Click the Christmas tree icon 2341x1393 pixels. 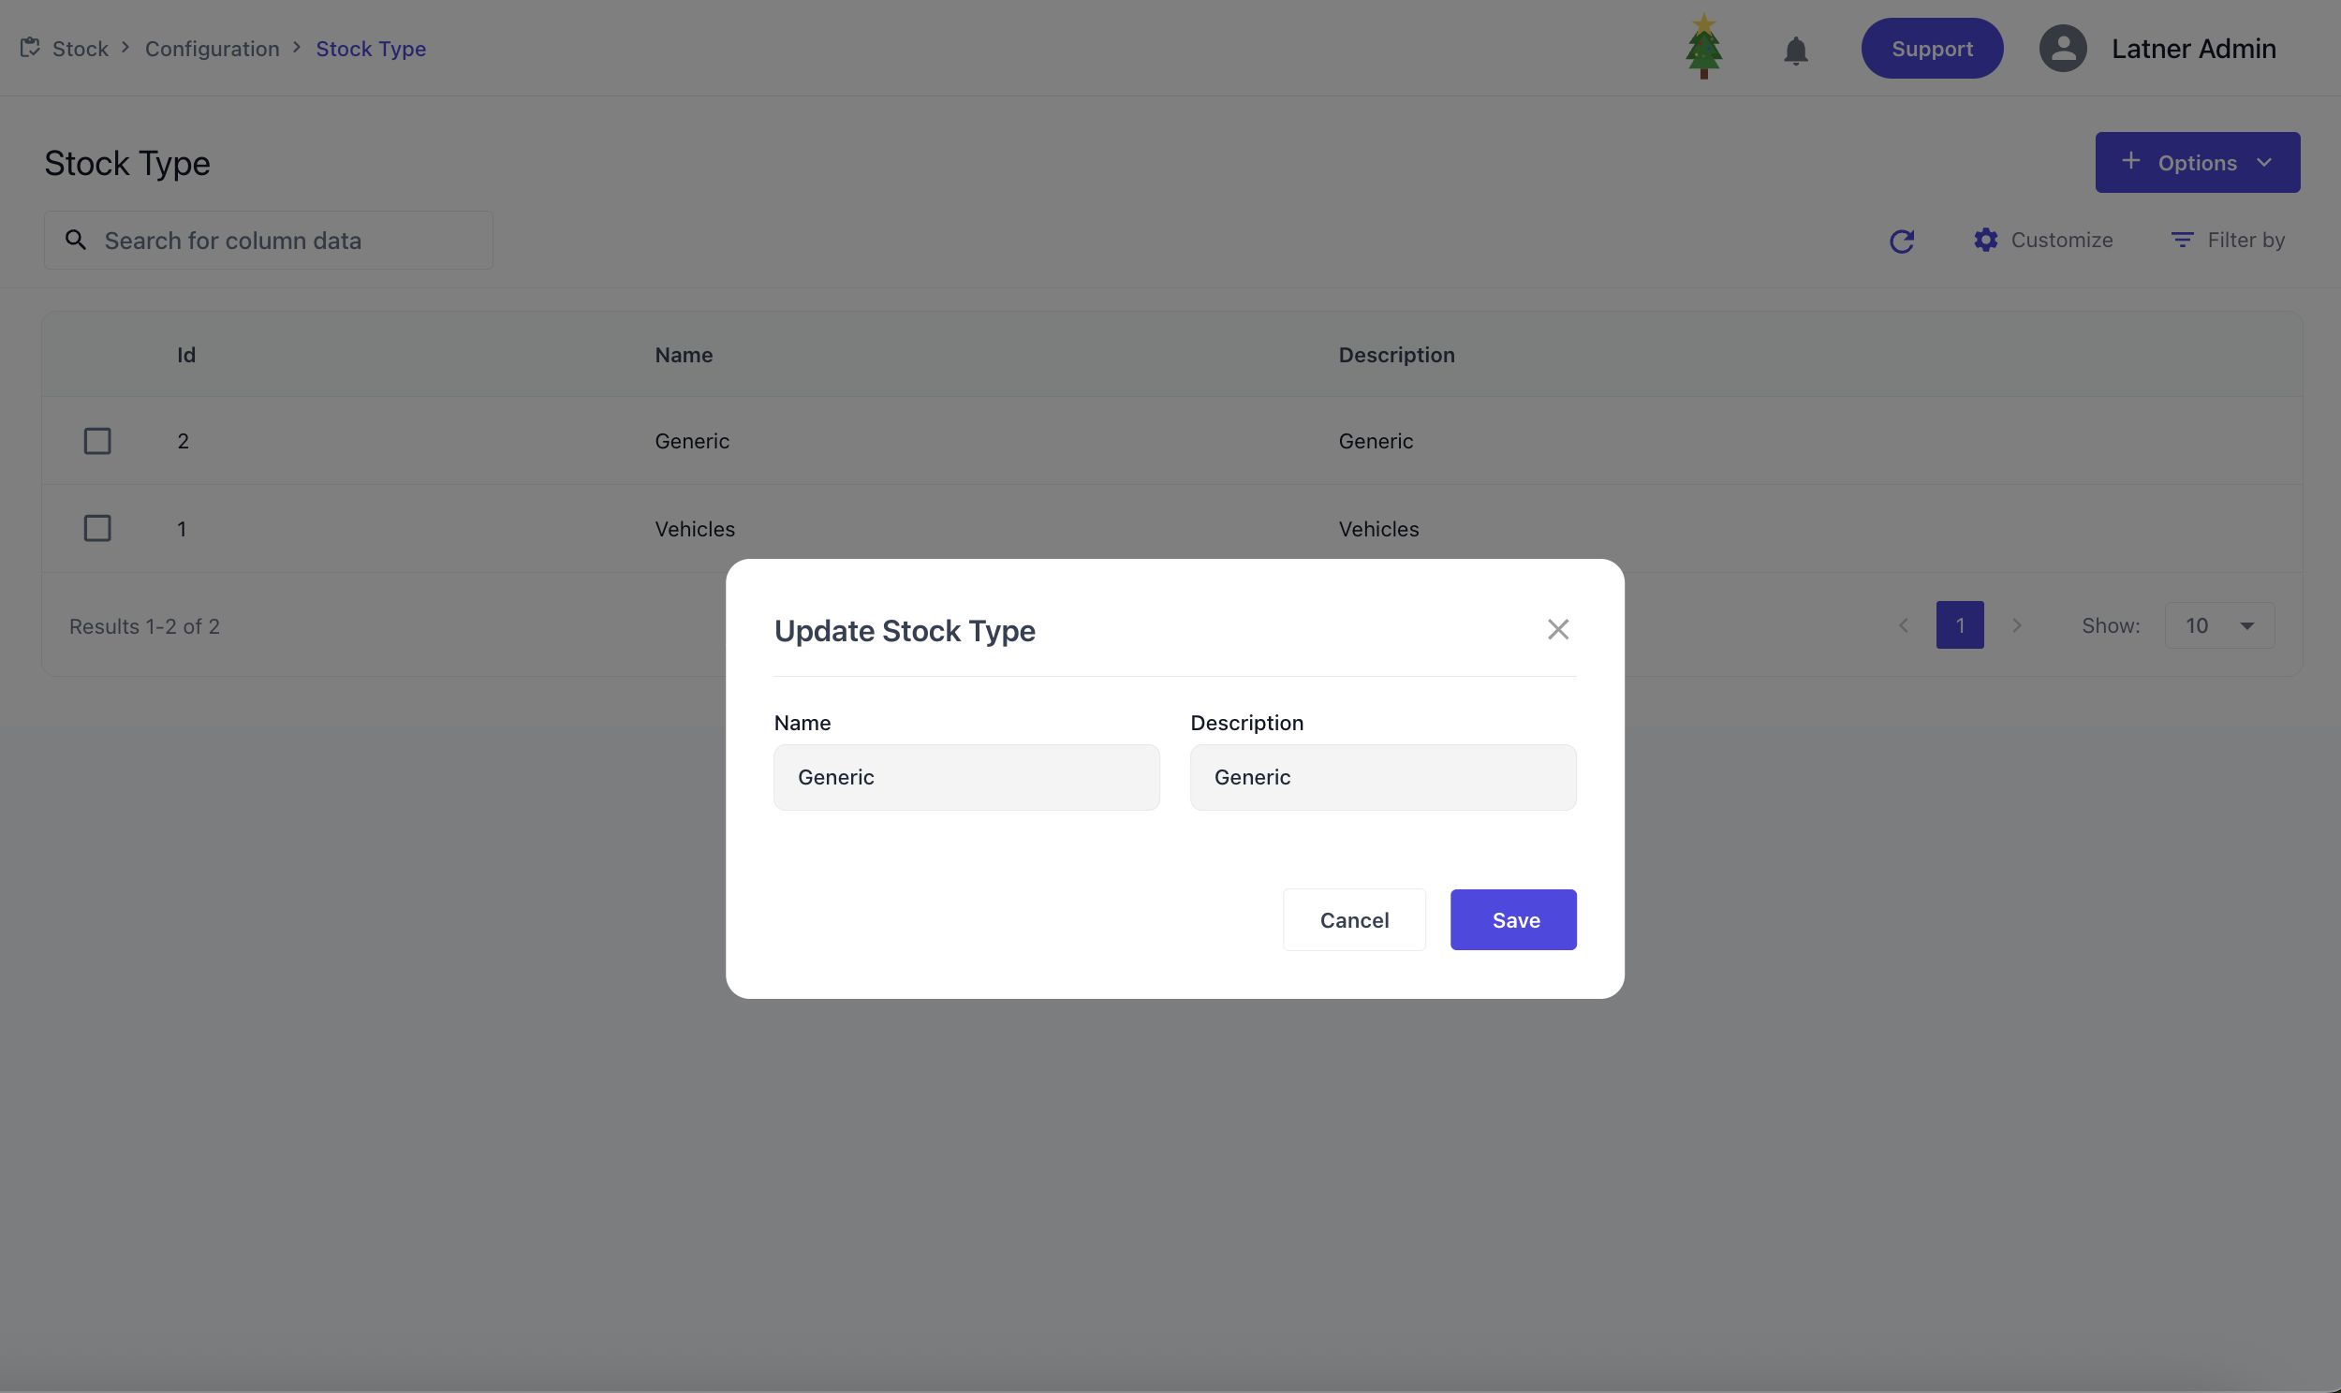click(x=1702, y=47)
